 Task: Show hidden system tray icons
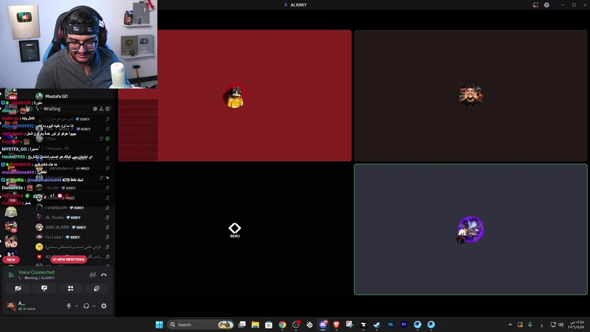pos(510,325)
